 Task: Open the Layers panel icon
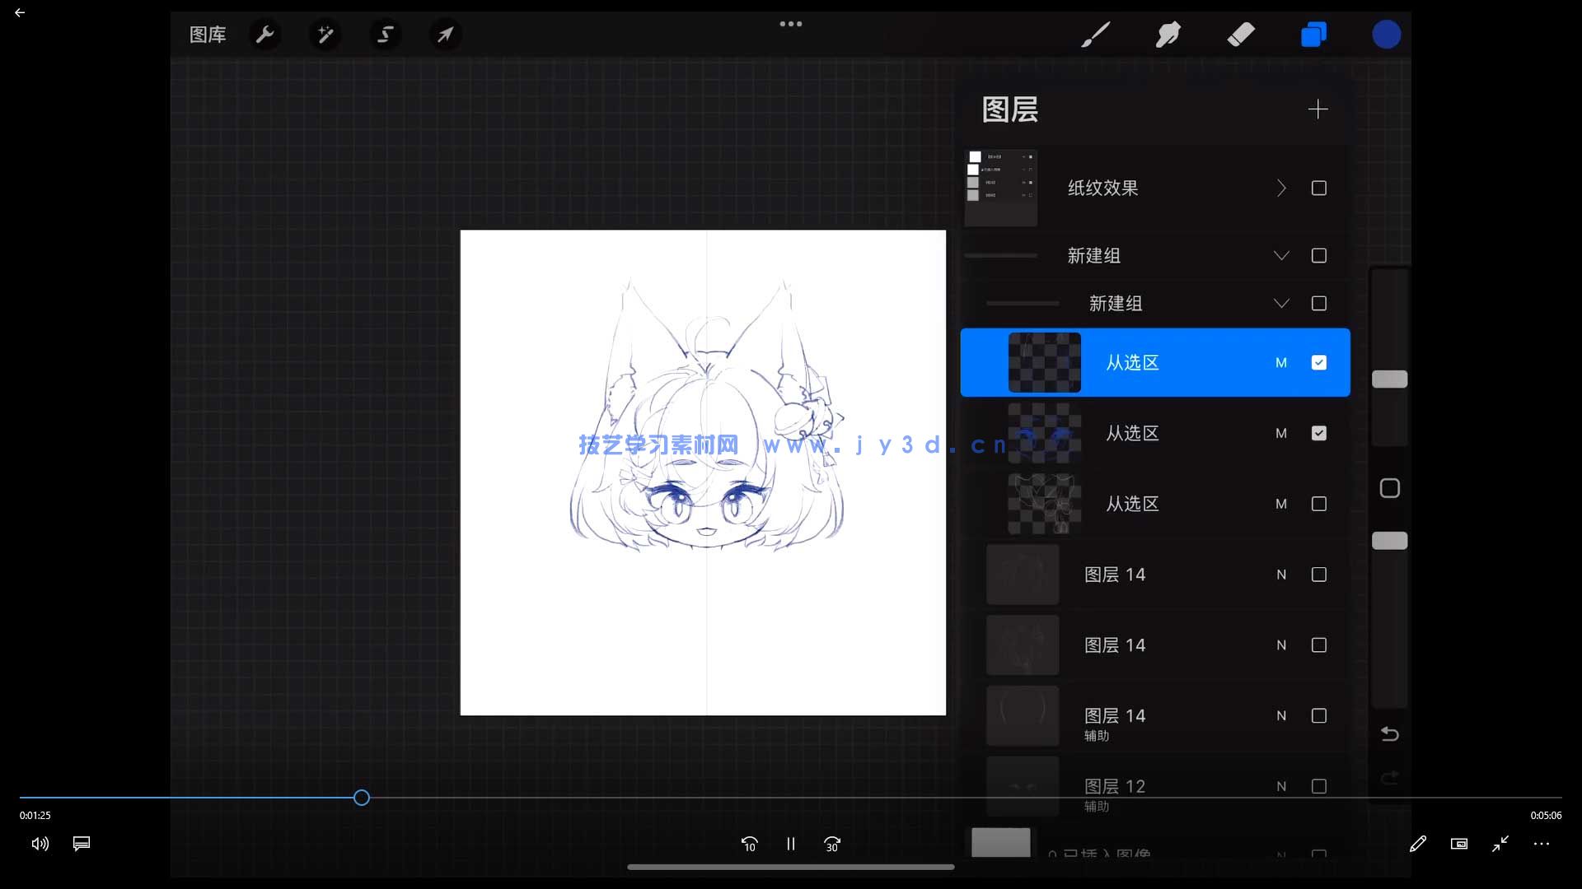(1313, 35)
